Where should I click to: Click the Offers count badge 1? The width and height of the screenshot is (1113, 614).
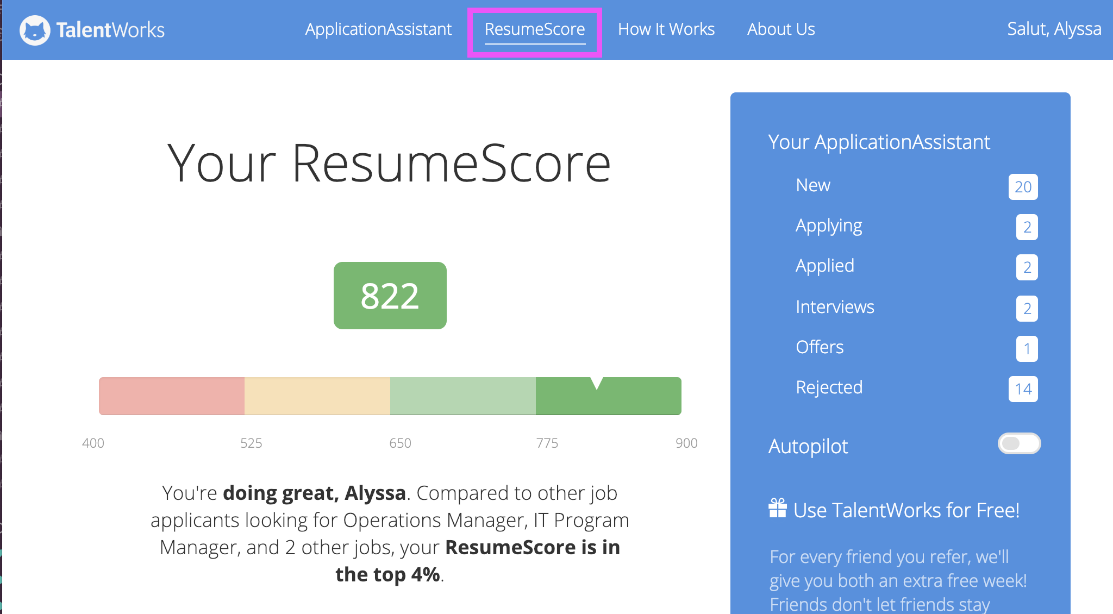[x=1026, y=349]
